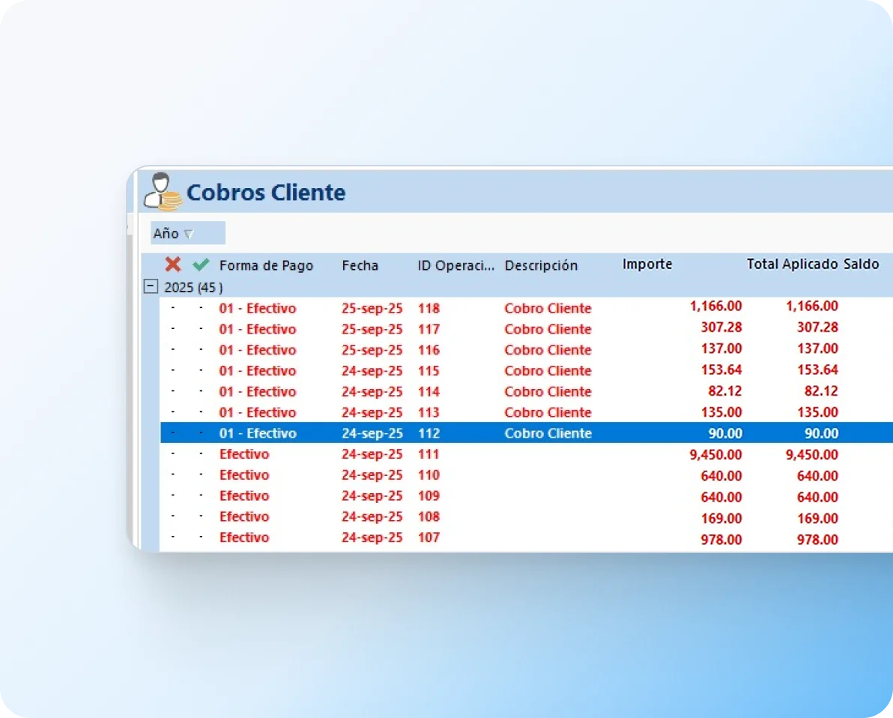Click the Importe column header
This screenshot has width=893, height=718.
coord(647,264)
